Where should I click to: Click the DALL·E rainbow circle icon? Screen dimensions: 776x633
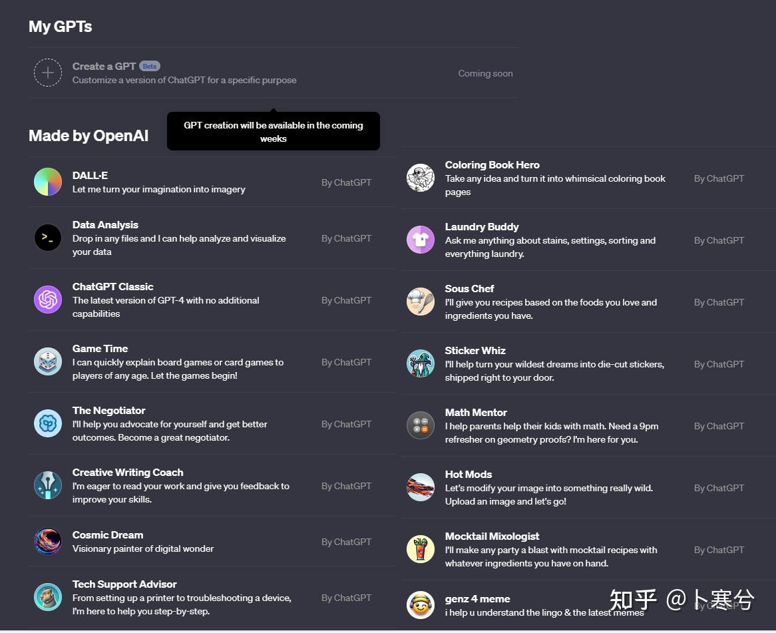tap(48, 182)
